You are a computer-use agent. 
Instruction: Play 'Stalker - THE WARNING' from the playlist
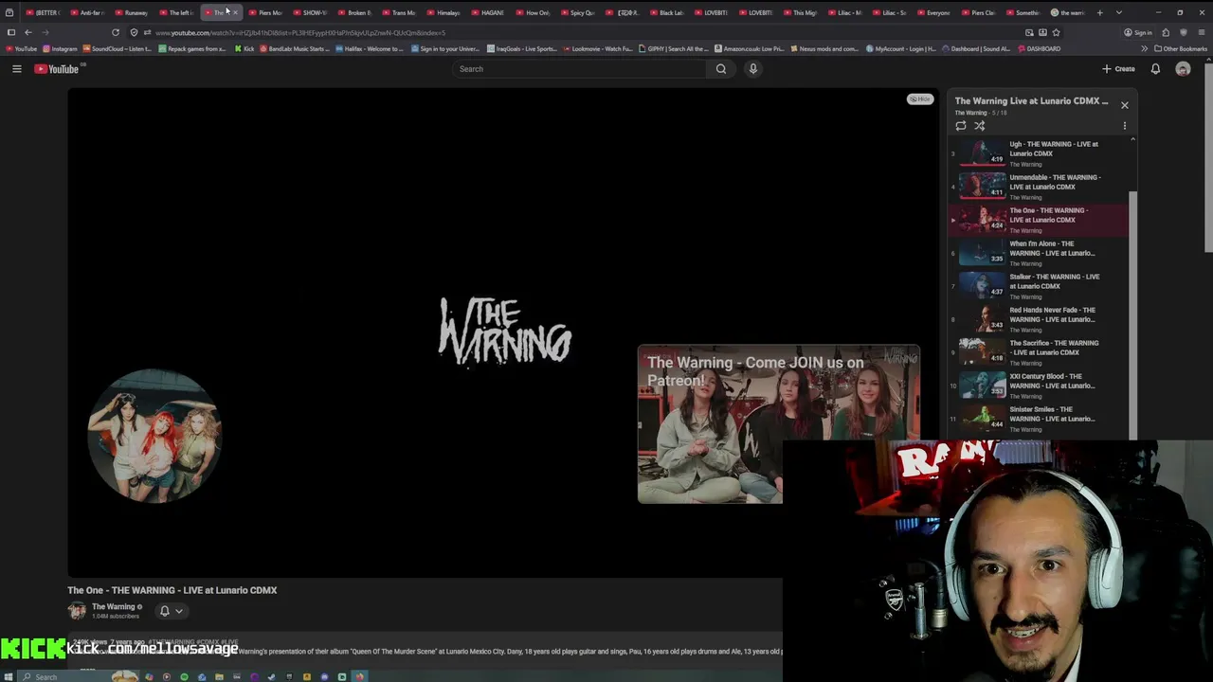[x=1040, y=285]
